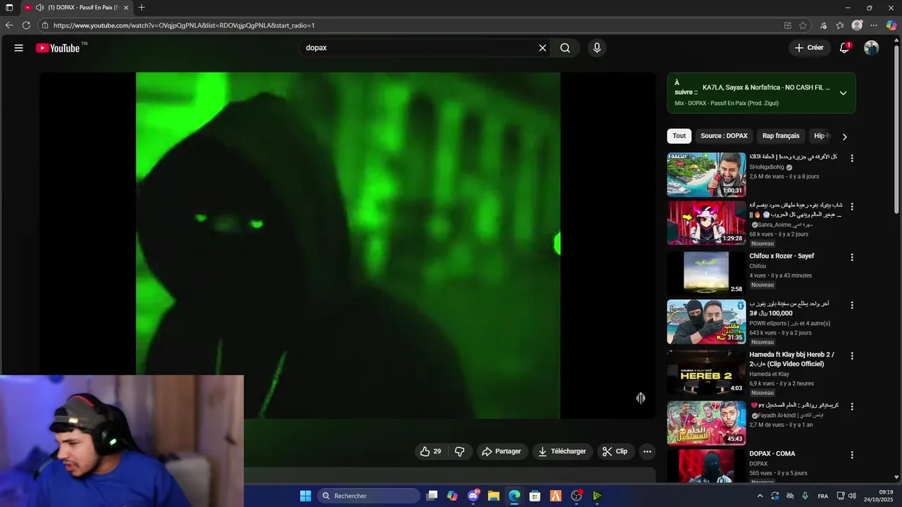Open the 2:58 Chifou thumbnail
The height and width of the screenshot is (507, 902).
click(x=706, y=273)
